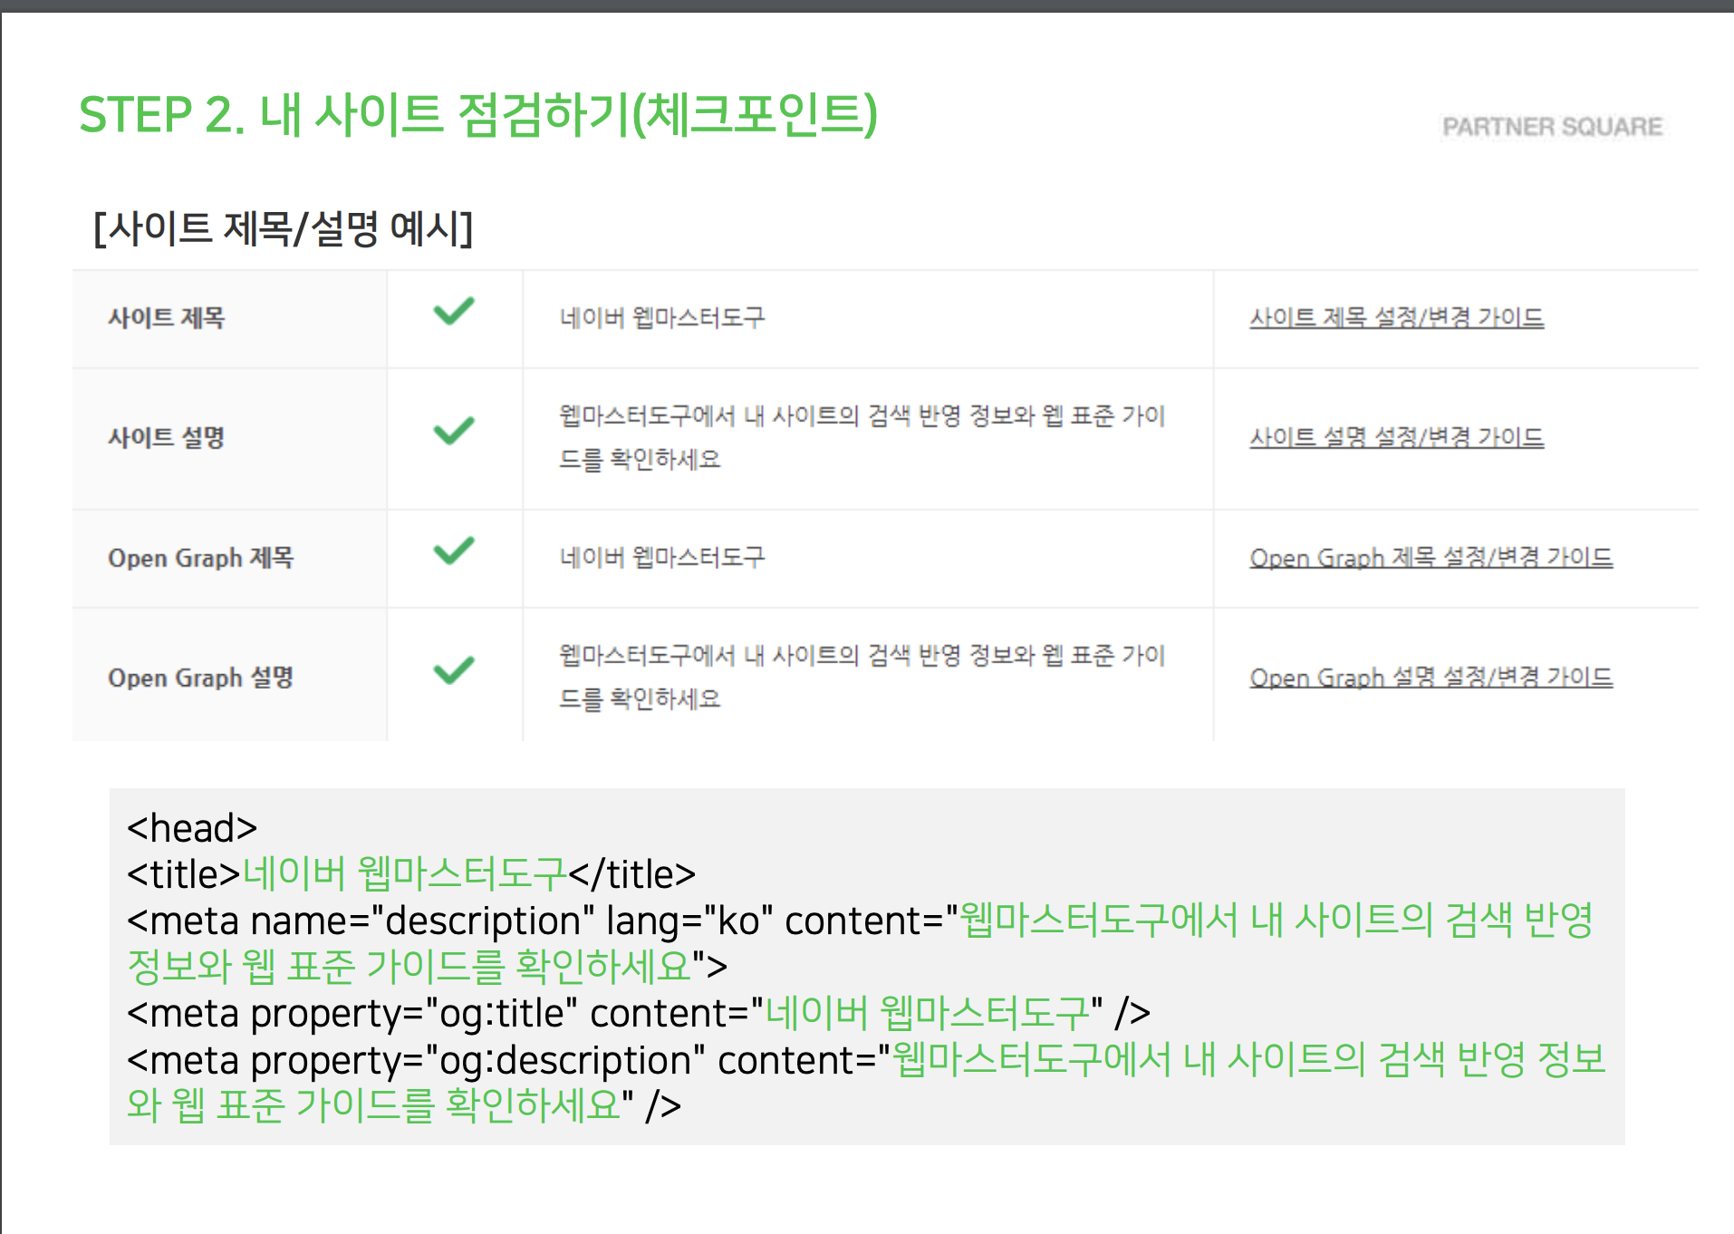The width and height of the screenshot is (1734, 1234).
Task: Select the Open Graph 제목 row label
Action: tap(200, 558)
